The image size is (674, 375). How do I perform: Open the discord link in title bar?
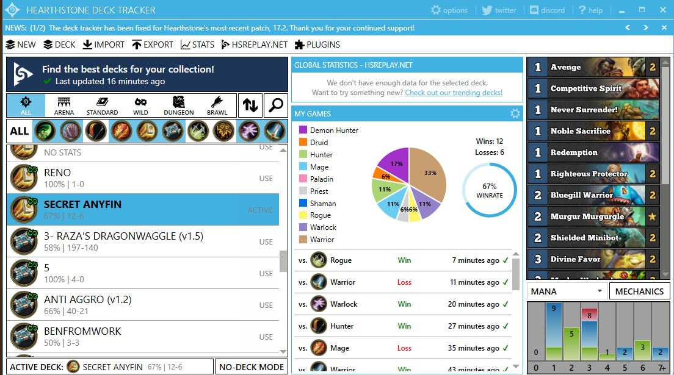[547, 10]
